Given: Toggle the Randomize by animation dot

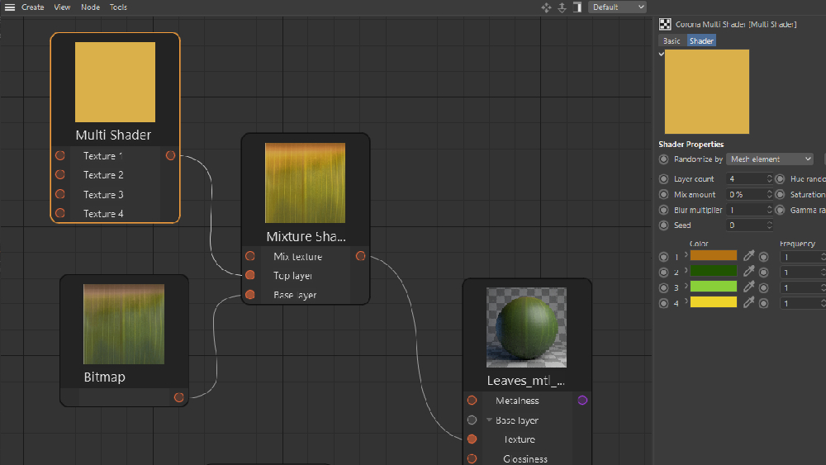Looking at the screenshot, I should click(x=664, y=159).
